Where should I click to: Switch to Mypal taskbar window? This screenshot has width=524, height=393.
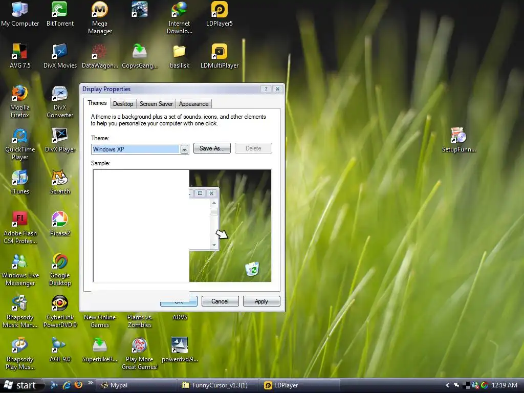tap(136, 385)
